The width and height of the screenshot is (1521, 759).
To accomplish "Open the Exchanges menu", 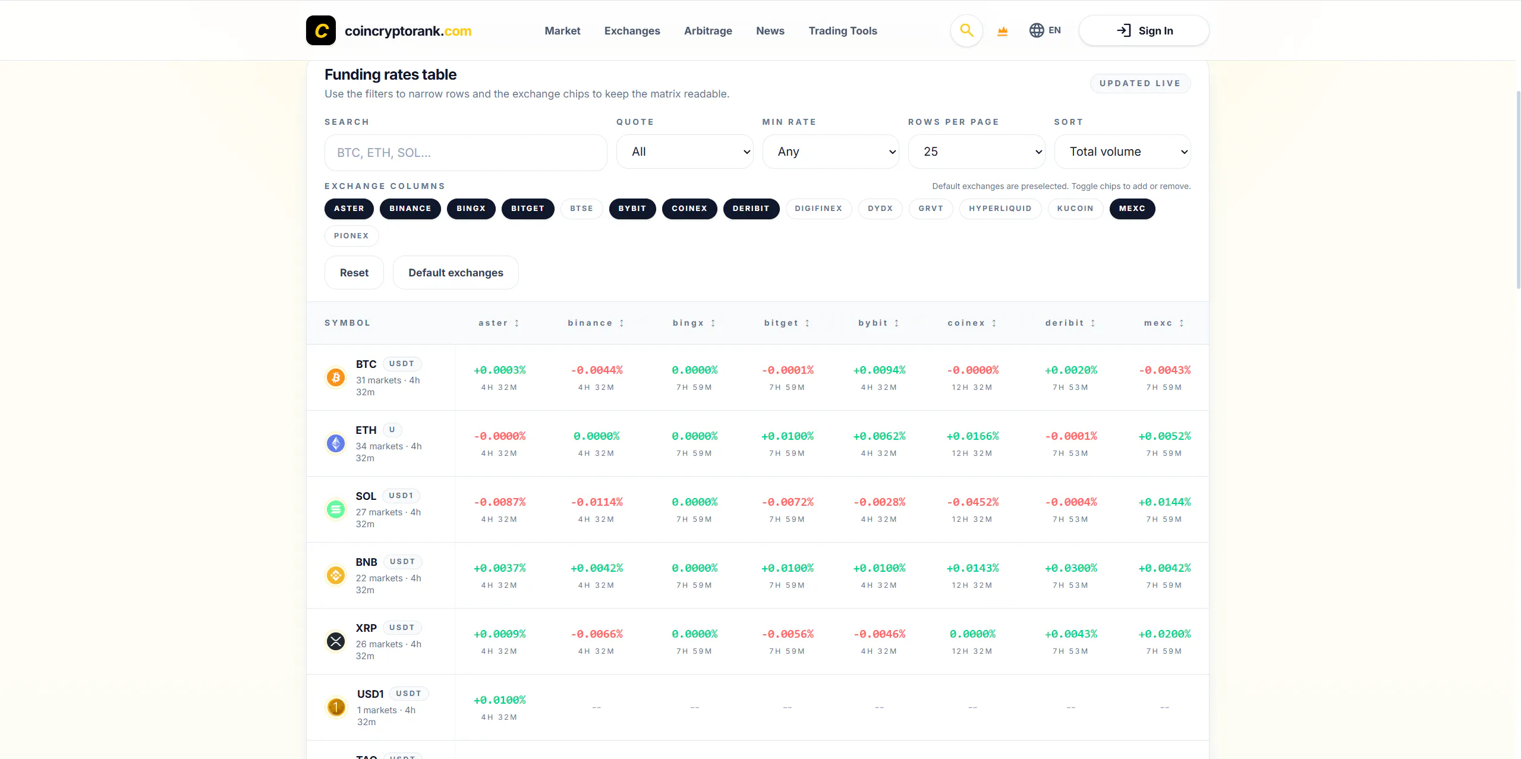I will tap(632, 31).
